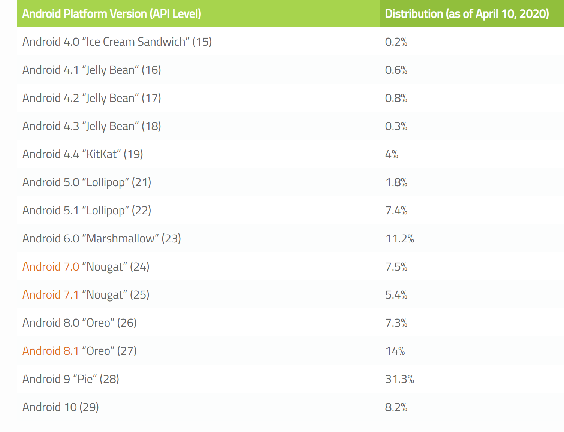Select the 8.2% distribution value
Image resolution: width=564 pixels, height=432 pixels.
(396, 407)
